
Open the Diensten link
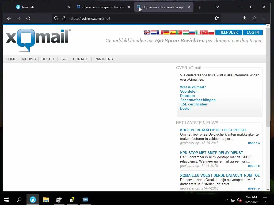pyautogui.click(x=187, y=96)
